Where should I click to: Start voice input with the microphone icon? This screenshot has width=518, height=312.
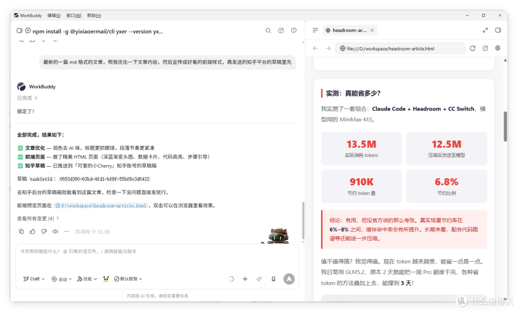[273, 279]
